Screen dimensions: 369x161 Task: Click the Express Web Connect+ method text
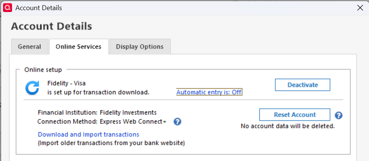[133, 122]
